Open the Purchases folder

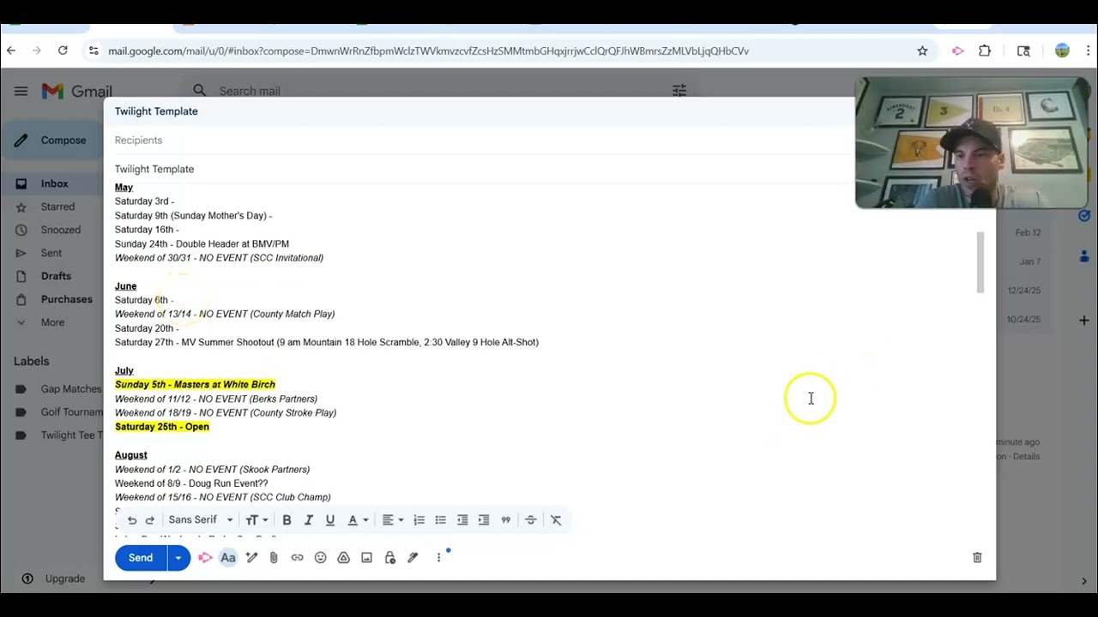pos(66,299)
